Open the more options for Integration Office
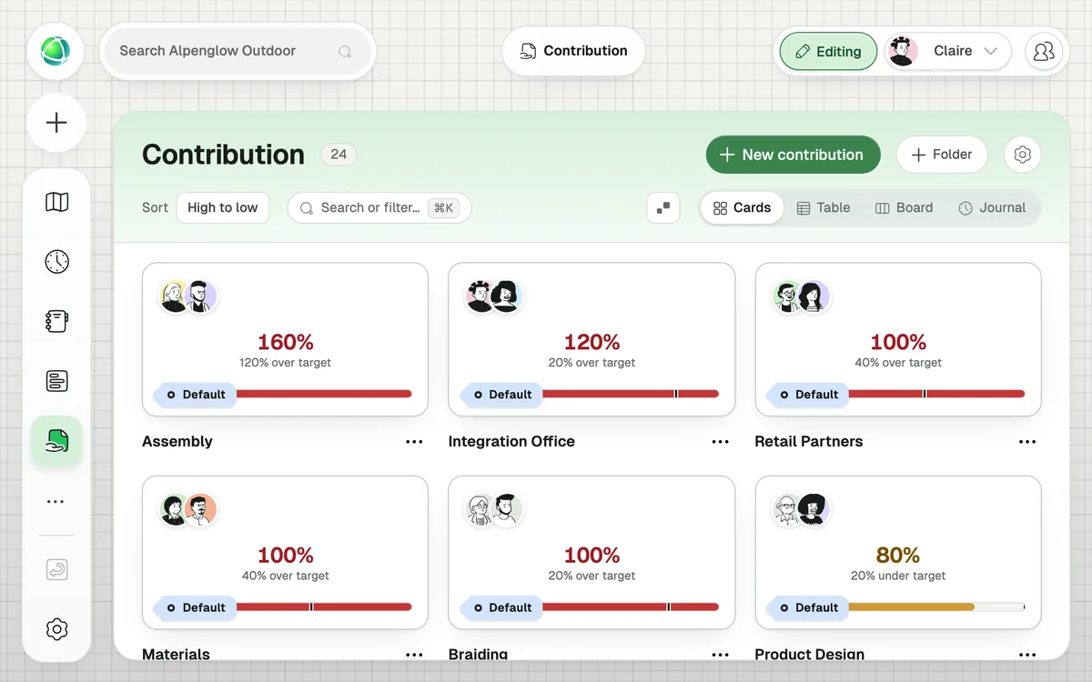Screen dimensions: 1092x682 (721, 442)
